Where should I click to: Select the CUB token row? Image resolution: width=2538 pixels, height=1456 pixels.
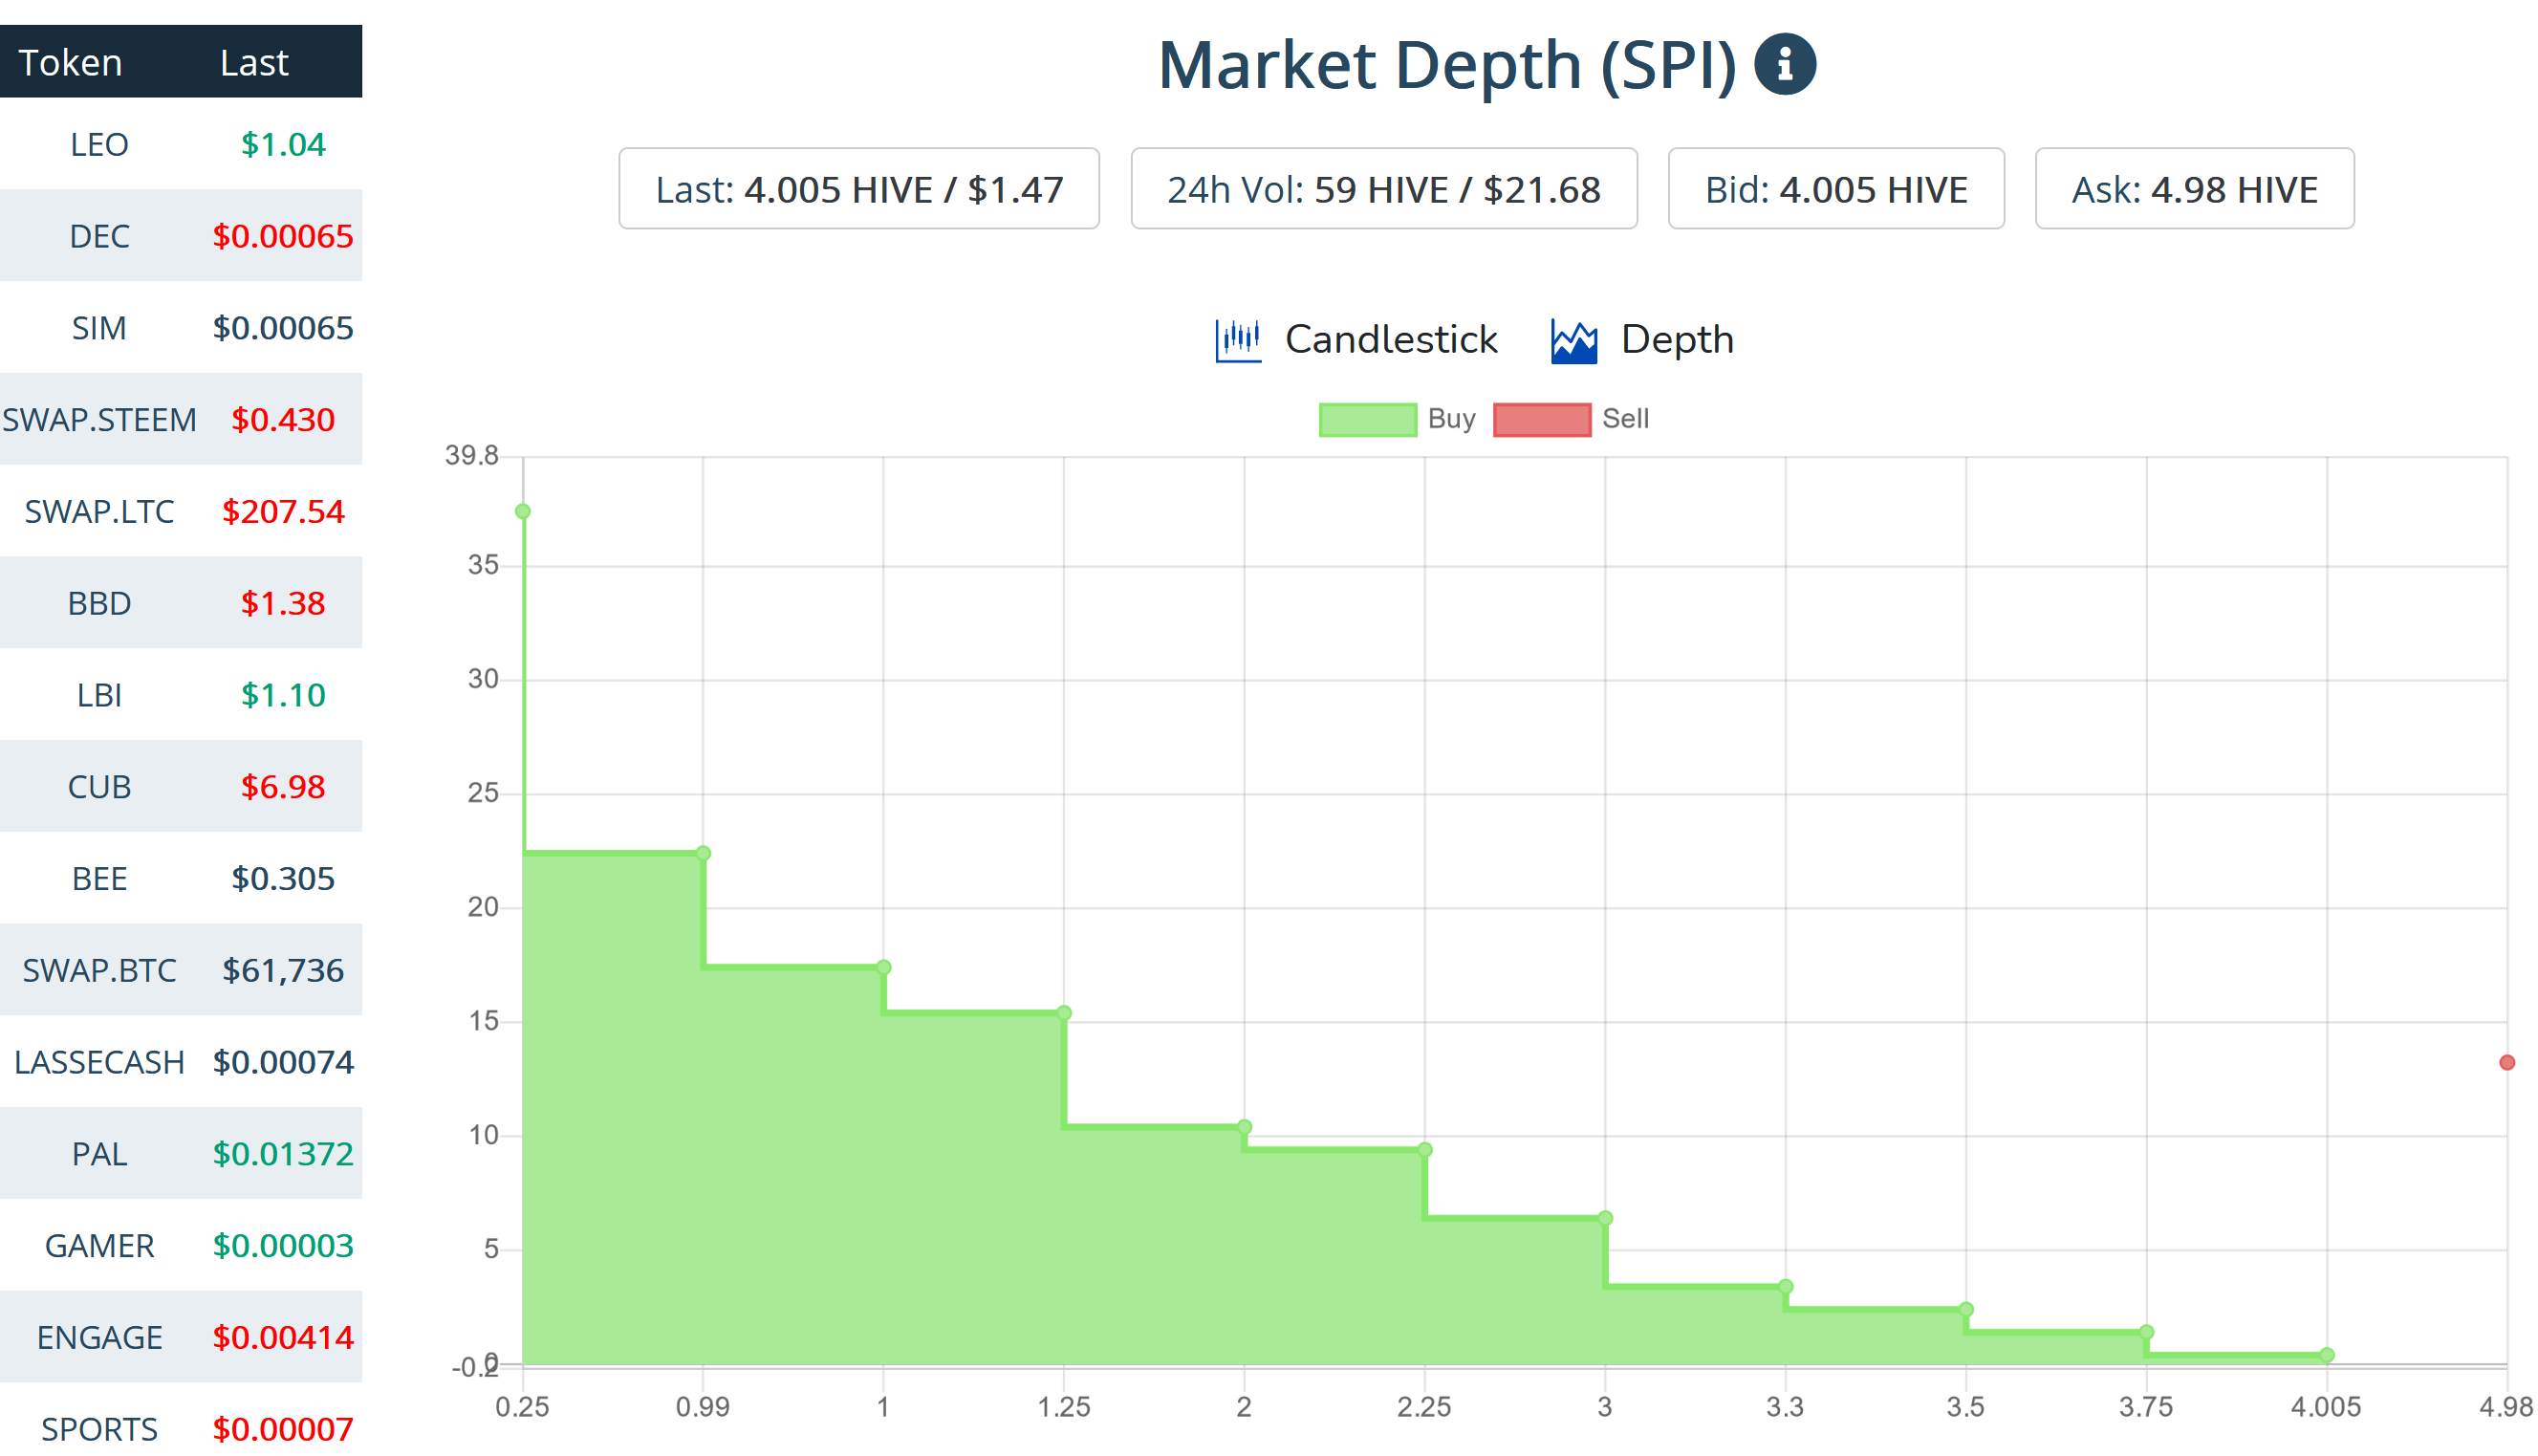(x=181, y=786)
